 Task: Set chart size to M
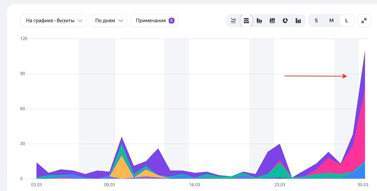(x=331, y=21)
